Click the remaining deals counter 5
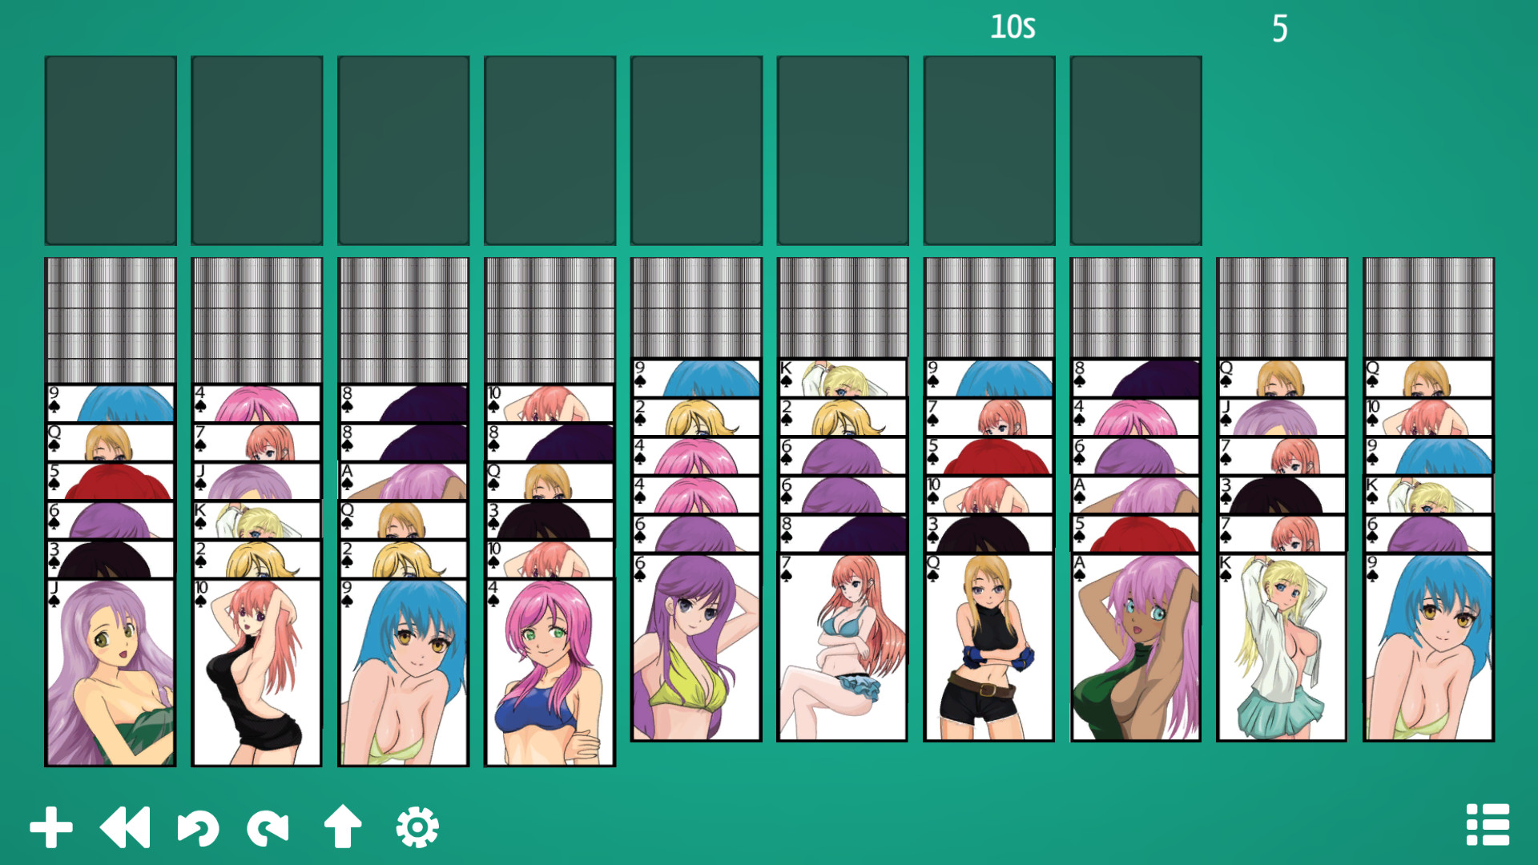This screenshot has height=865, width=1538. coord(1280,29)
